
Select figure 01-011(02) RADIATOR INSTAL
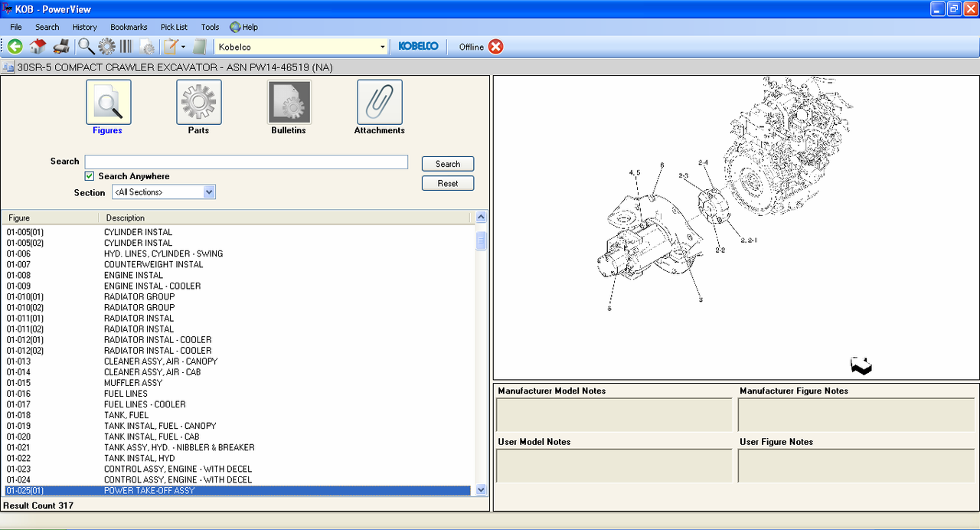(238, 329)
